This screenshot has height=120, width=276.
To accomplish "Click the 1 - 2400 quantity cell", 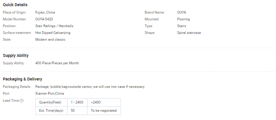I will (77, 102).
